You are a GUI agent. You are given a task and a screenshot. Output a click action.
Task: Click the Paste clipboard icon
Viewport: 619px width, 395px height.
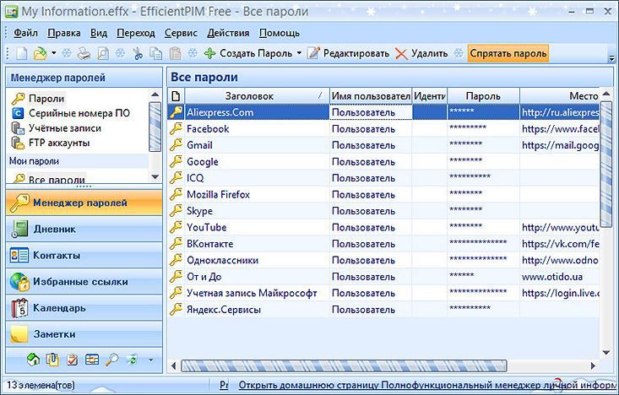pos(176,53)
